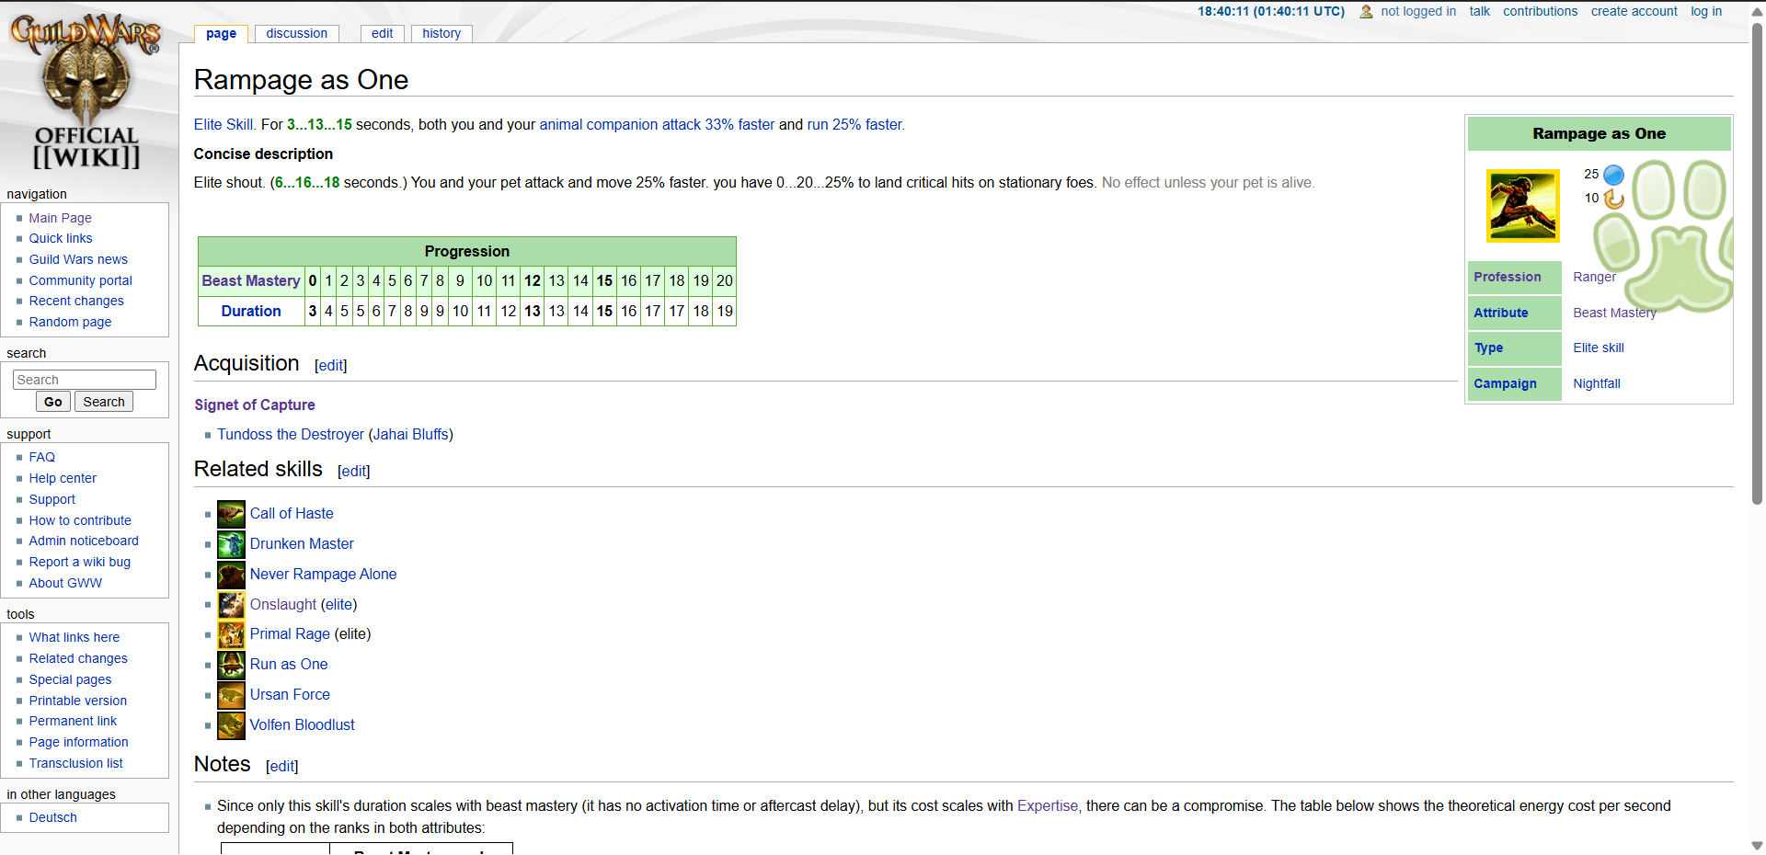1766x855 pixels.
Task: Open the Rampage as One skill icon image
Action: point(1523,205)
